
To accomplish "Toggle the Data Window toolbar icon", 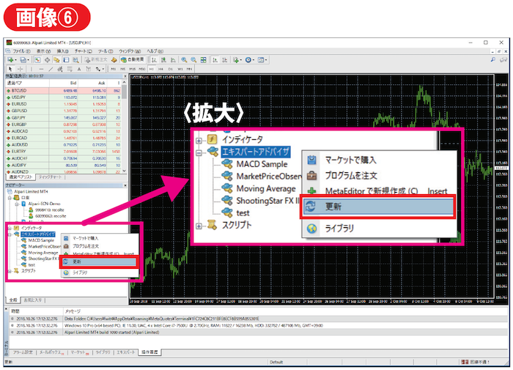I will pyautogui.click(x=48, y=60).
